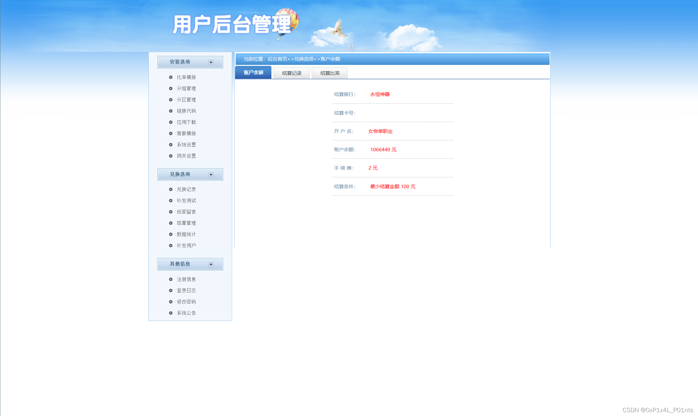This screenshot has height=416, width=698.
Task: Open the 分区管理 menu link
Action: [186, 100]
